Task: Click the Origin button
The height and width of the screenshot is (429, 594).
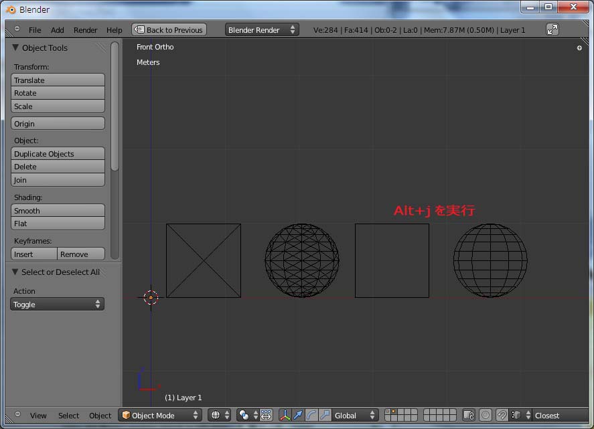Action: (58, 123)
